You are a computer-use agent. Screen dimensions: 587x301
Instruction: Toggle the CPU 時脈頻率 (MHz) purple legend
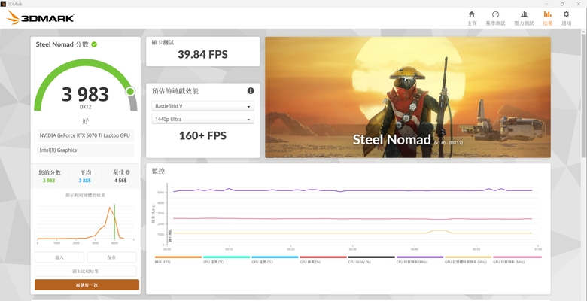pyautogui.click(x=420, y=260)
